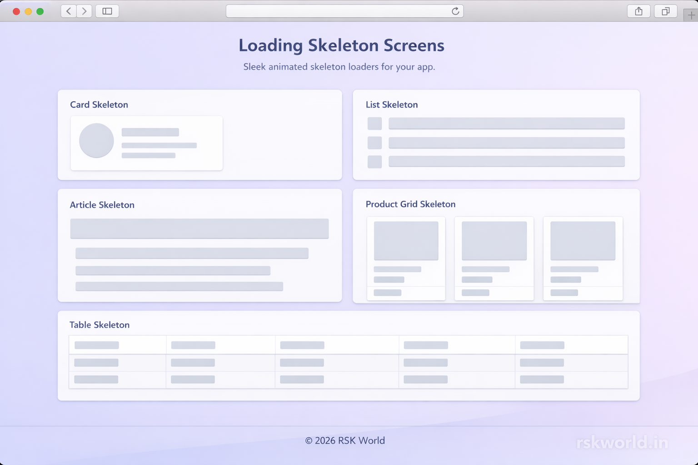
Task: Click the wide gray progress bar in Article Skeleton
Action: click(199, 228)
